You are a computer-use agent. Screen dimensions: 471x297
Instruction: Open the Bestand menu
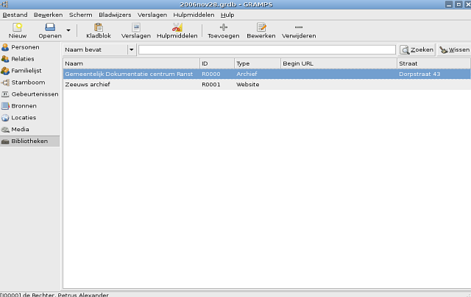(x=15, y=15)
